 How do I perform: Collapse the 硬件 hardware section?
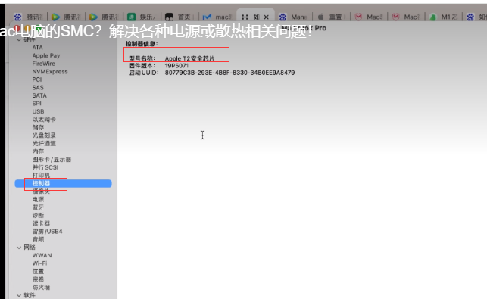[x=19, y=40]
